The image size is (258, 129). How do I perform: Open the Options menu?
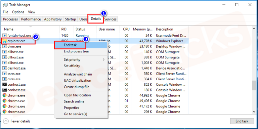click(18, 12)
